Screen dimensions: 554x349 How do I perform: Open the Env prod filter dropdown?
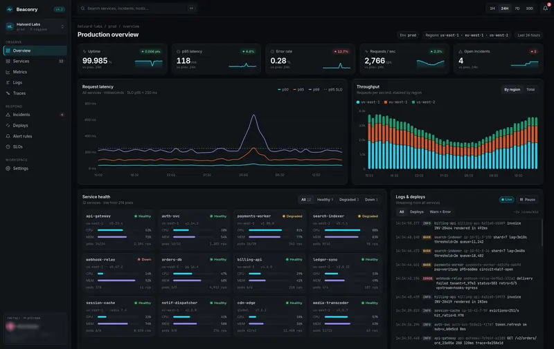[408, 35]
